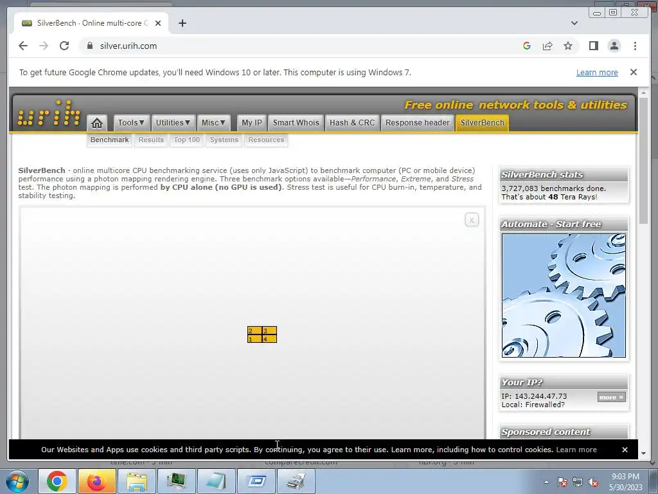View site information via the lock icon
Image resolution: width=658 pixels, height=494 pixels.
89,46
